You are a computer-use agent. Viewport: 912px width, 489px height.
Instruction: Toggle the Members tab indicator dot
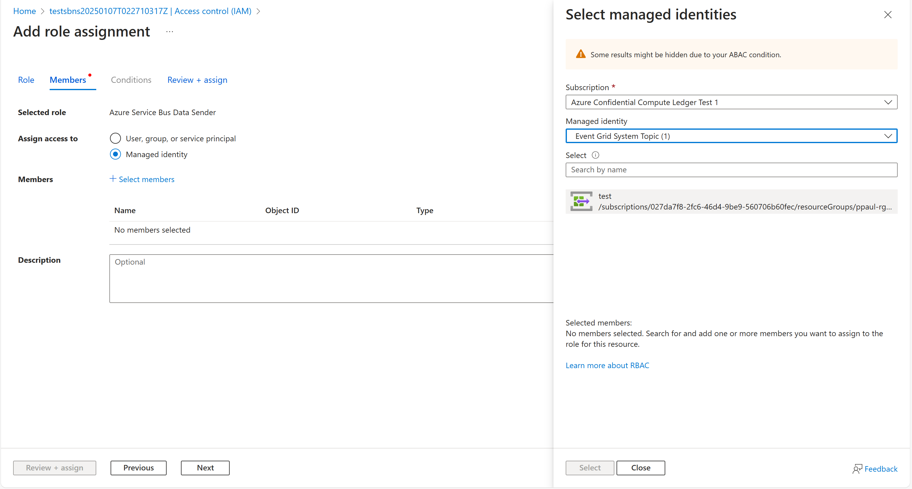coord(90,74)
